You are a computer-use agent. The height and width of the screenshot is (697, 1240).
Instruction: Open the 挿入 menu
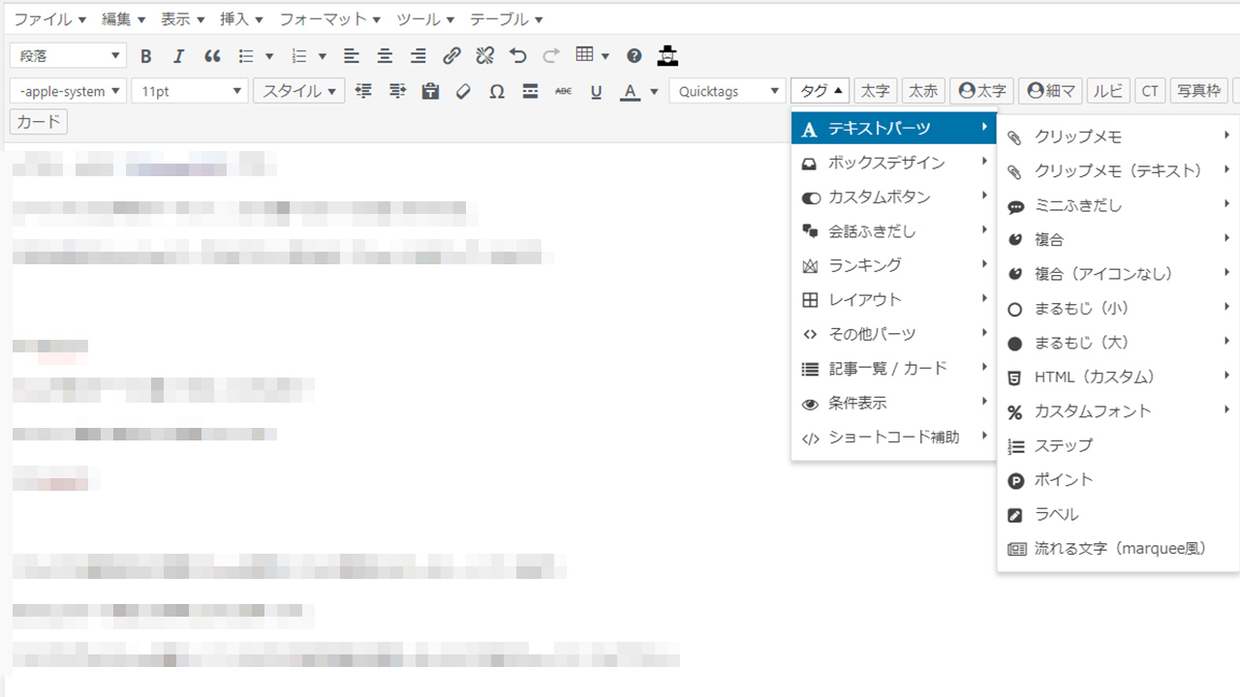[x=241, y=19]
